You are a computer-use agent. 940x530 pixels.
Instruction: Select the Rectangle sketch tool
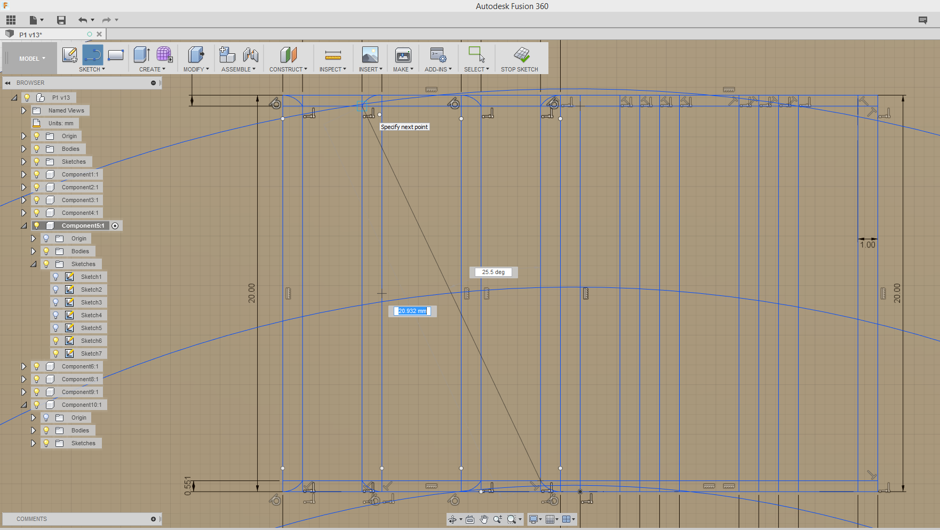coord(116,54)
